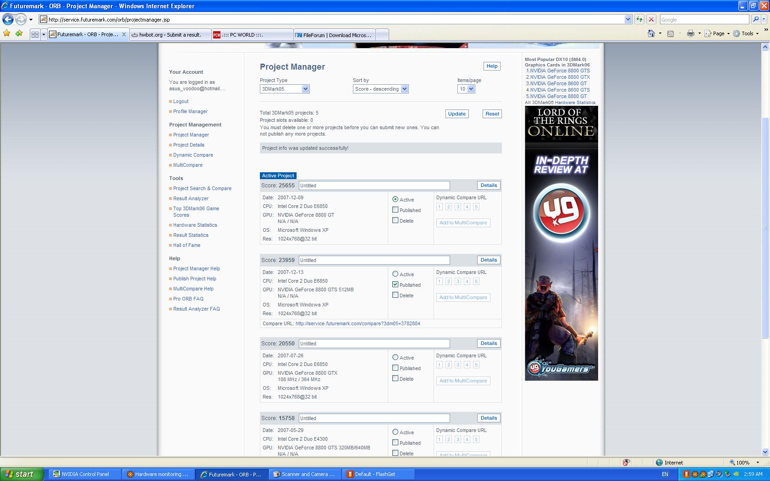The image size is (770, 481).
Task: Check Delete for score 23959 project
Action: tap(395, 295)
